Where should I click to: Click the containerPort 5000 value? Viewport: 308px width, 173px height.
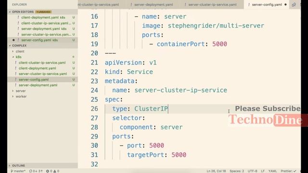[219, 44]
